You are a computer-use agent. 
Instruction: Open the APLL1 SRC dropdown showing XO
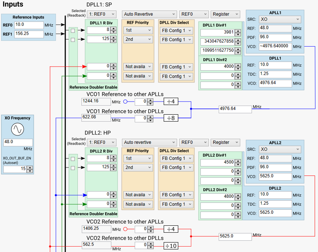tap(280, 19)
